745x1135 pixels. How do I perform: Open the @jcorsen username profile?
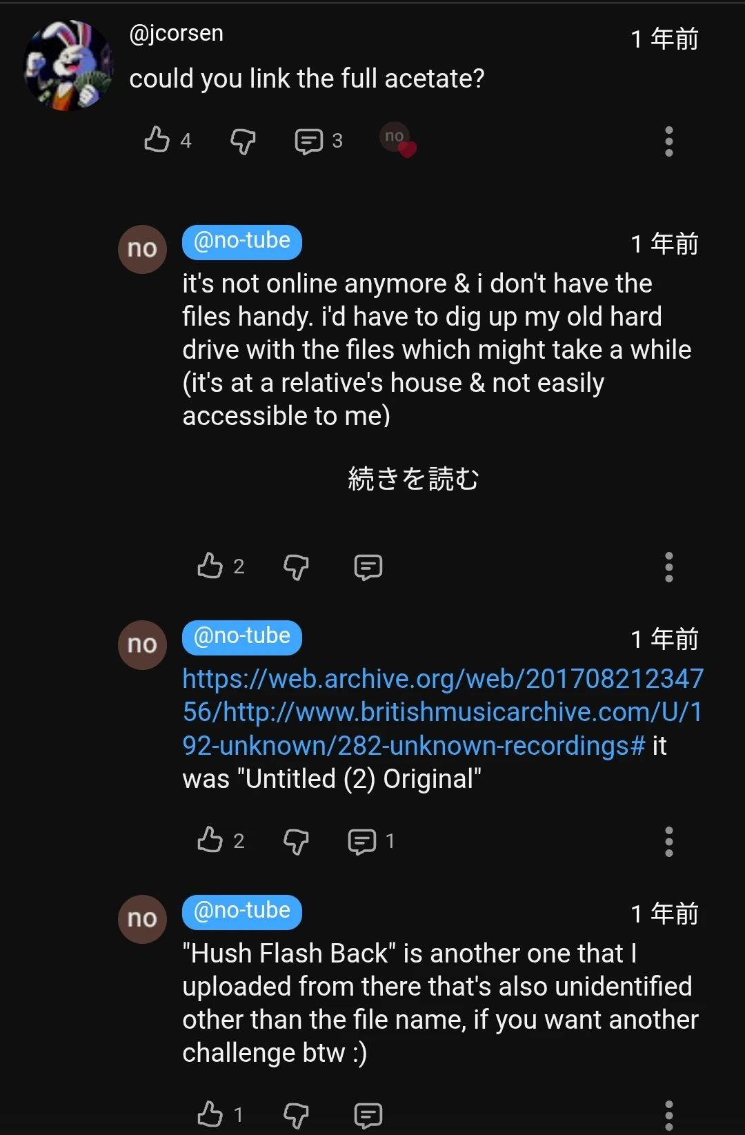coord(177,33)
